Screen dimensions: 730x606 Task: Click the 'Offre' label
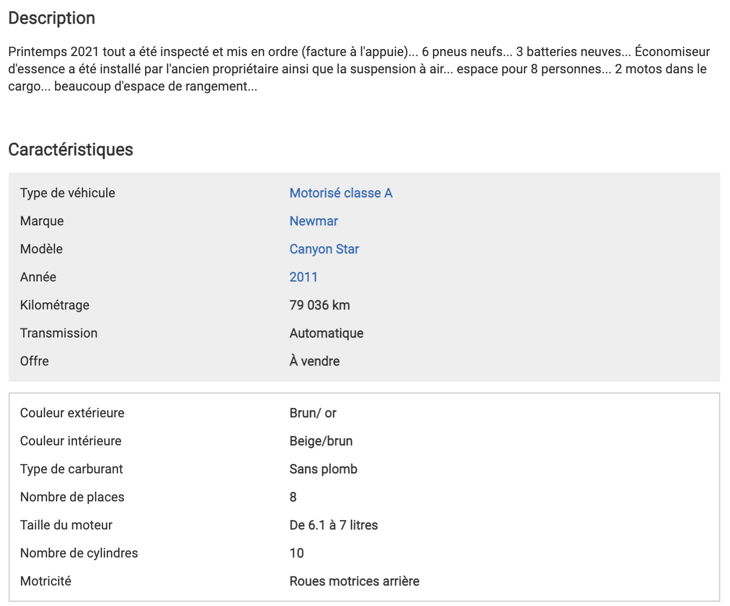coord(35,361)
